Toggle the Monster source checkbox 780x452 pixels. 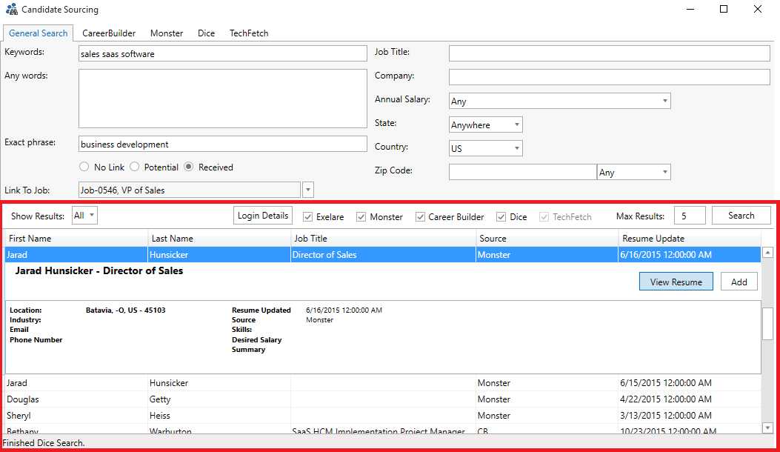click(x=361, y=216)
